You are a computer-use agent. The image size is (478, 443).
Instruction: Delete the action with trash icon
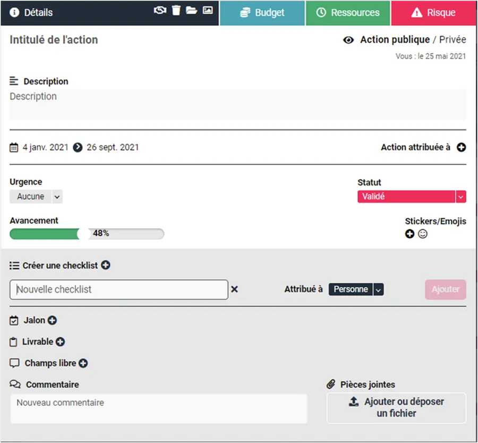pos(176,11)
